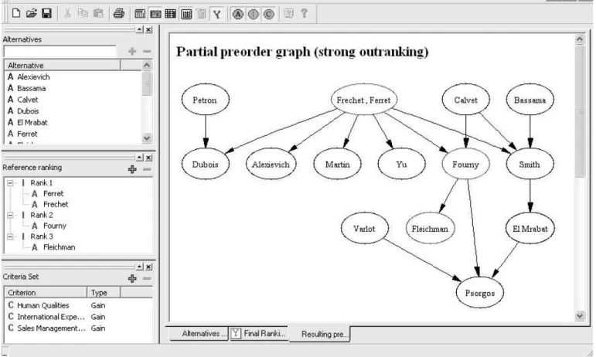The image size is (596, 357).
Task: Remove a reference ranking with the minus icon
Action: [147, 169]
